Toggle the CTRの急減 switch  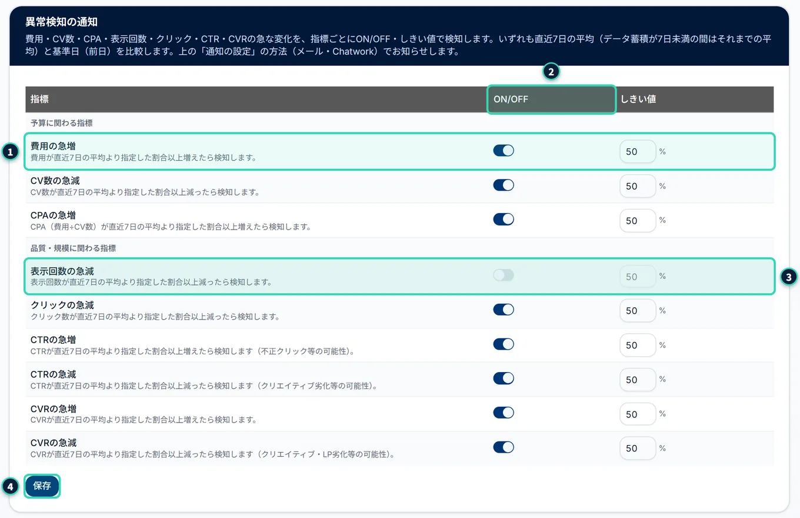[504, 378]
